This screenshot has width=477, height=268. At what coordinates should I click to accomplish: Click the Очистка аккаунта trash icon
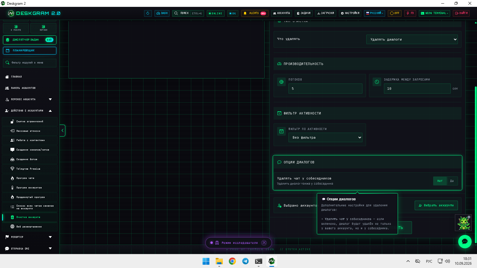pos(12,217)
